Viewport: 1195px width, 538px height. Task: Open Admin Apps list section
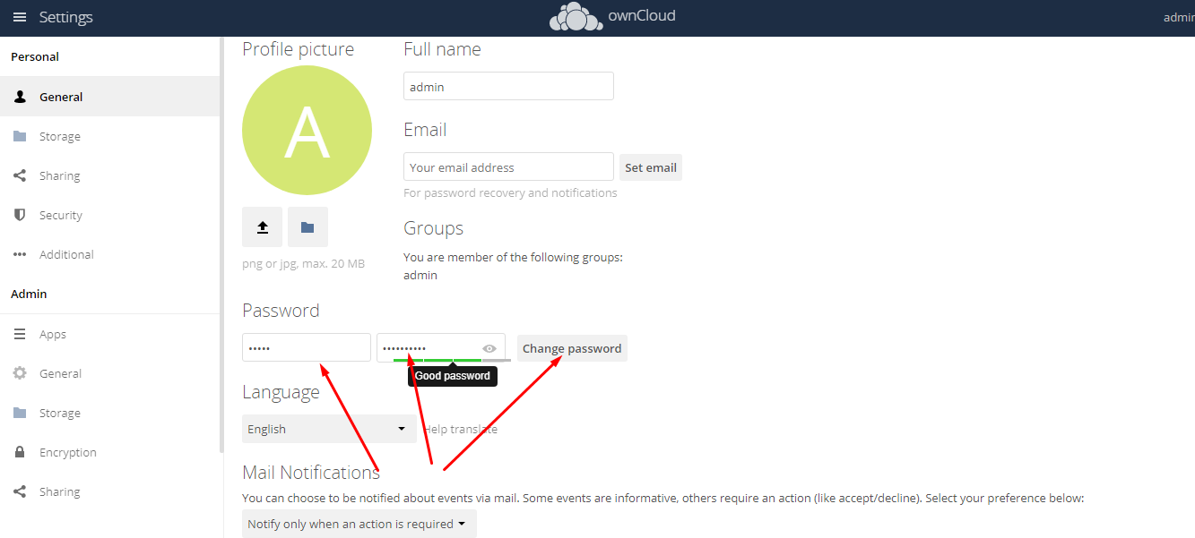click(x=52, y=335)
